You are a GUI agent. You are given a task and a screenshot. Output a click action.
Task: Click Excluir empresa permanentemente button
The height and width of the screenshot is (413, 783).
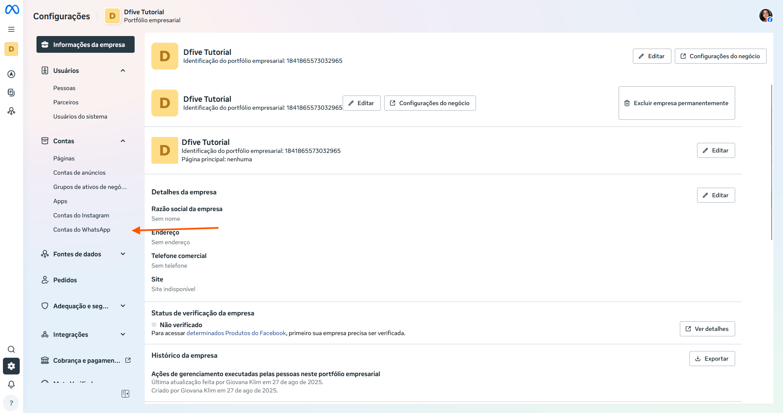(676, 103)
